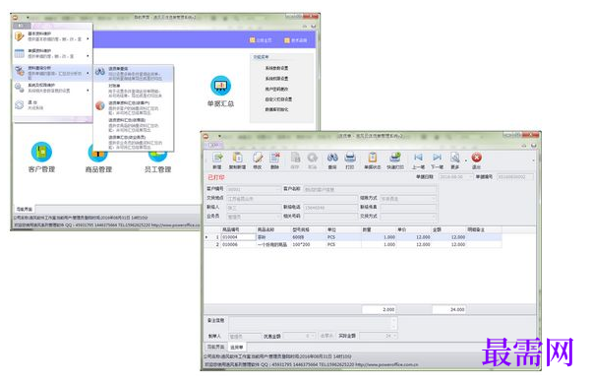Click the 客户名称 field
Viewport: 592px width, 383px height.
(x=370, y=189)
